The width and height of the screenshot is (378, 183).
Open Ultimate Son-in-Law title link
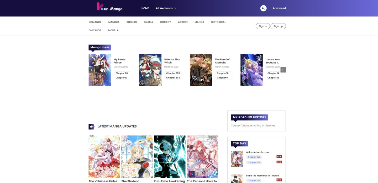(257, 152)
